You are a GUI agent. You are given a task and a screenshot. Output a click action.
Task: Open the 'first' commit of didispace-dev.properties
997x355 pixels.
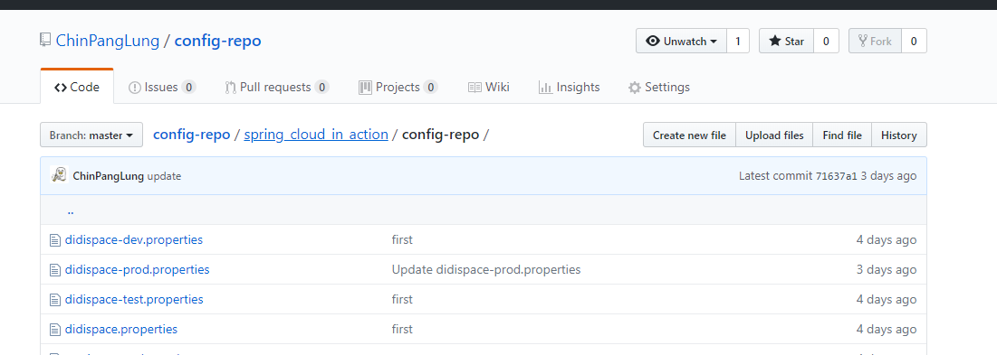point(402,239)
